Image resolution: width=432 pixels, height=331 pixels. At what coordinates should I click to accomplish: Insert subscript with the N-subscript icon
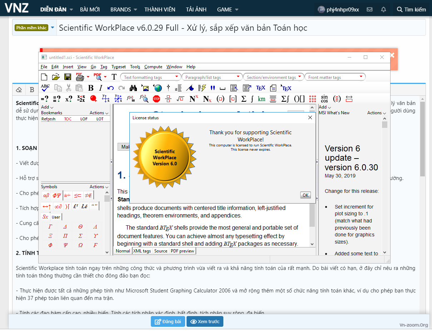click(x=207, y=99)
